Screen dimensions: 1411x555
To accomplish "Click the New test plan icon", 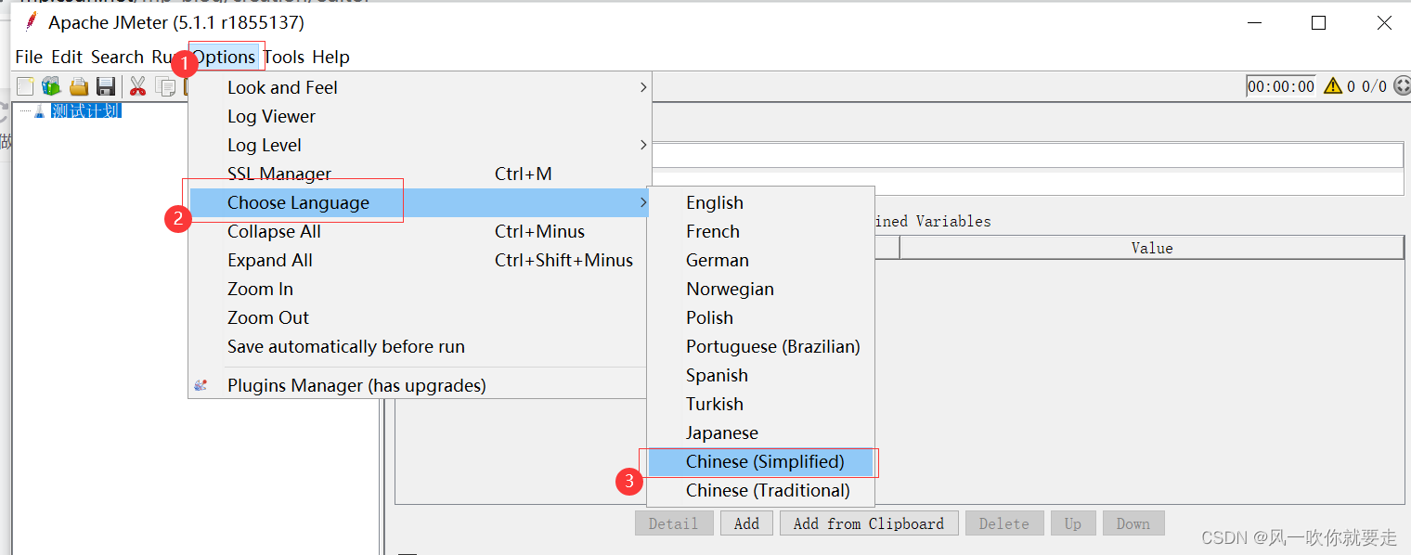I will coord(25,86).
